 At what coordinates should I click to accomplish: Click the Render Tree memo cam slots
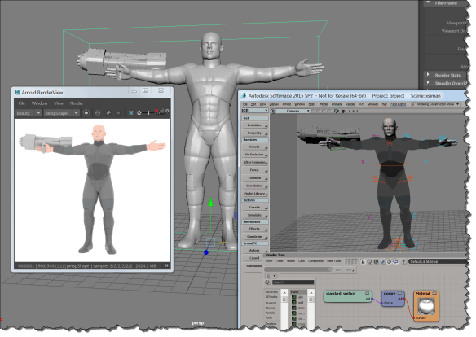(x=351, y=261)
